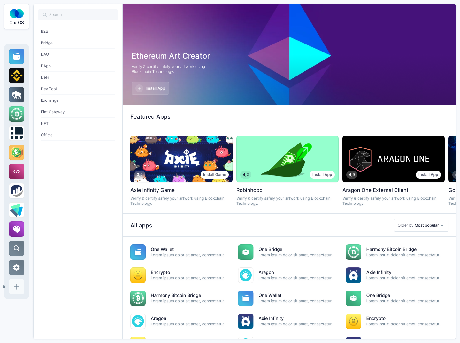460x343 pixels.
Task: Select Fiat Gateway category
Action: tap(78, 112)
